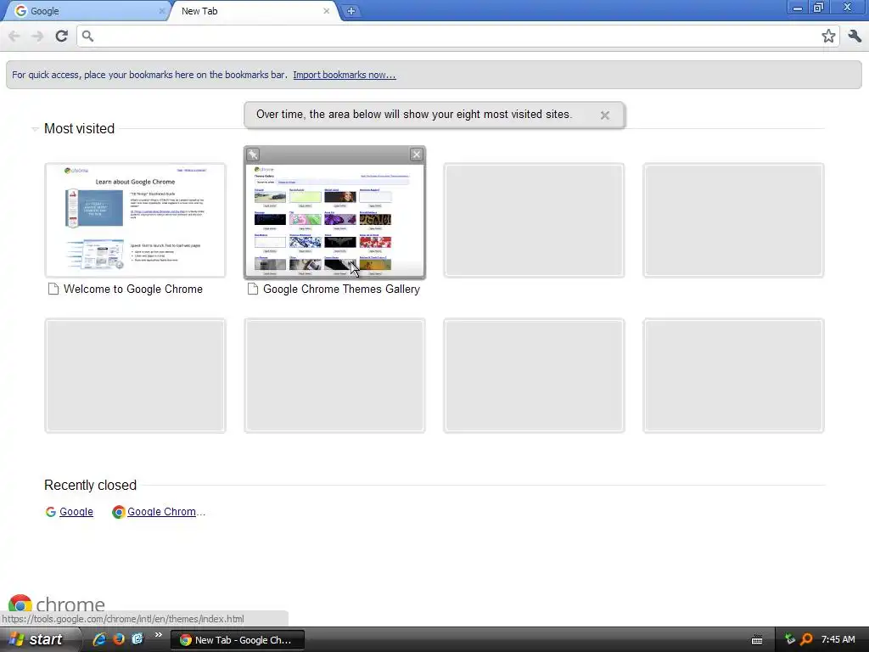Minimize the Chrome window

click(x=798, y=8)
